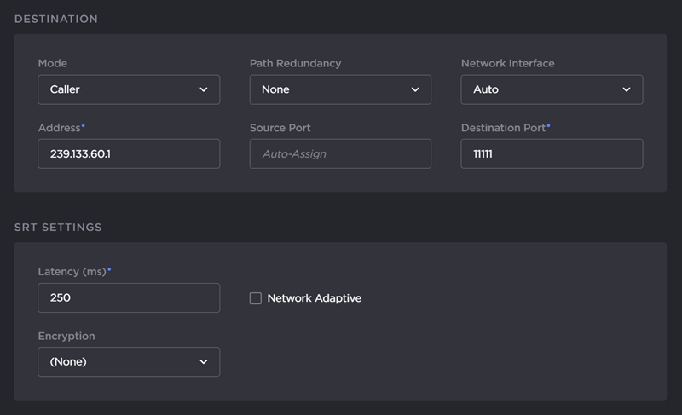This screenshot has width=682, height=415.
Task: Enable the Network Adaptive checkbox
Action: point(255,298)
